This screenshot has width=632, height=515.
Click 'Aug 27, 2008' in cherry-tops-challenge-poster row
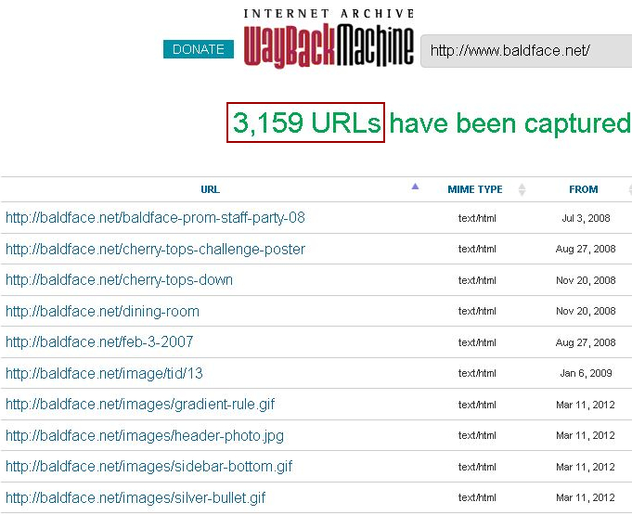tap(586, 249)
